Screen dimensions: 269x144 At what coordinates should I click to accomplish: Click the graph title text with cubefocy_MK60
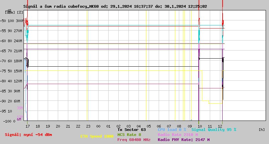[115, 6]
